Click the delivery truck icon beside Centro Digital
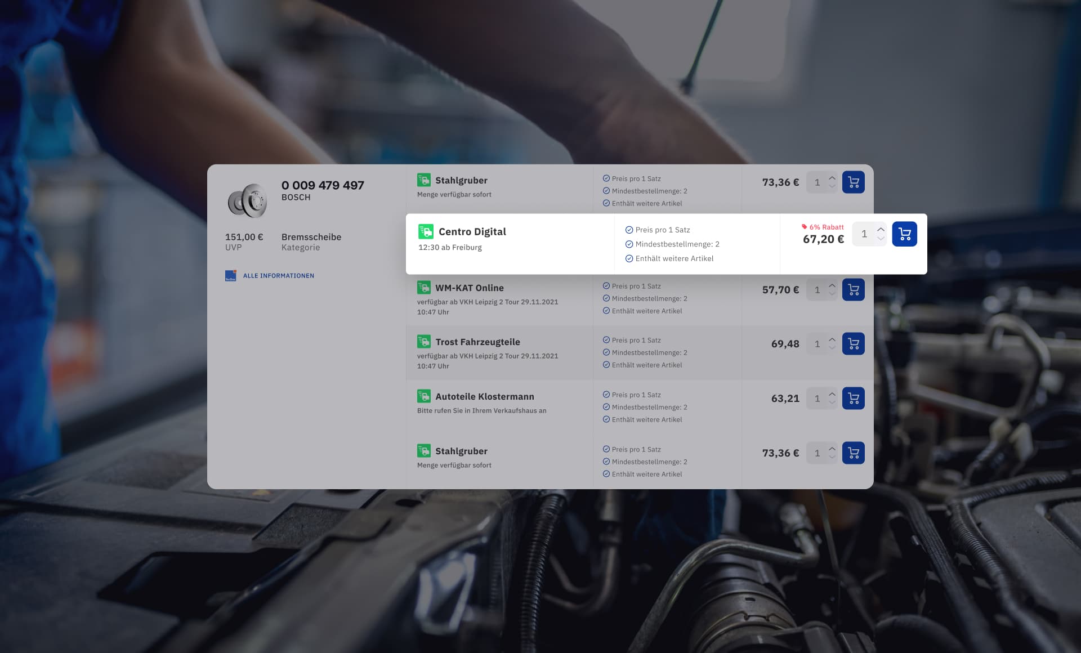This screenshot has height=653, width=1081. pos(426,231)
